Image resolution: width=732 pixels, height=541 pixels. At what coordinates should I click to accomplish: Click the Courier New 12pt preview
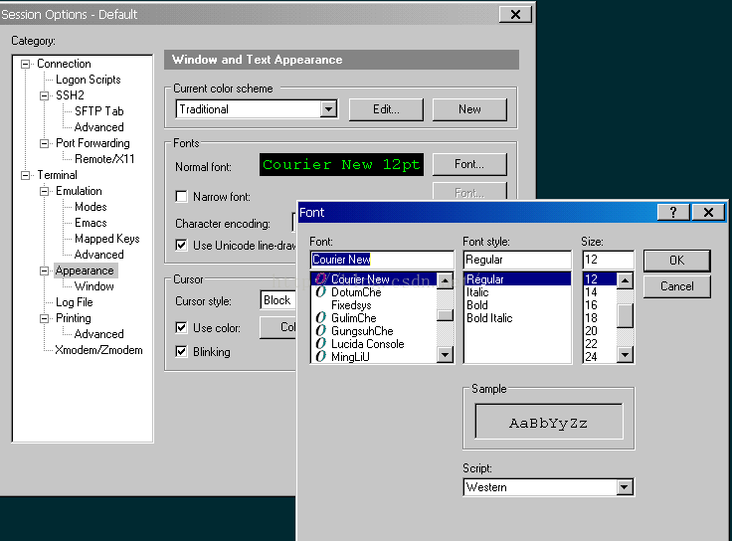click(x=341, y=165)
